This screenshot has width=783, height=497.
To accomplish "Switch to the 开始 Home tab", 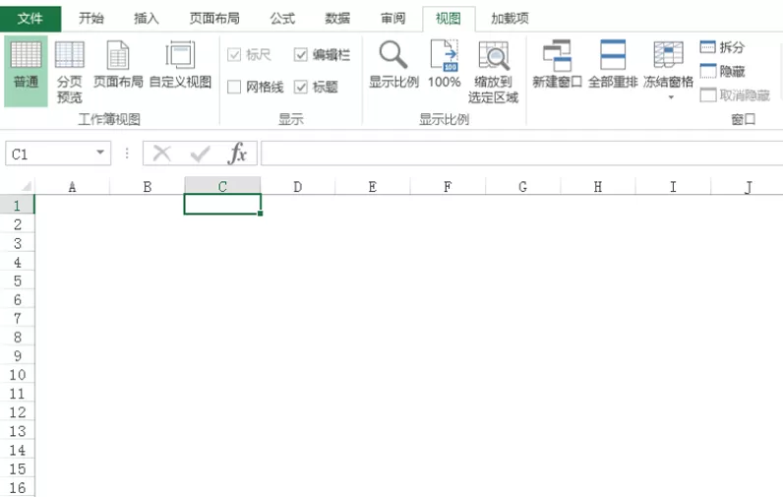I will click(x=91, y=19).
